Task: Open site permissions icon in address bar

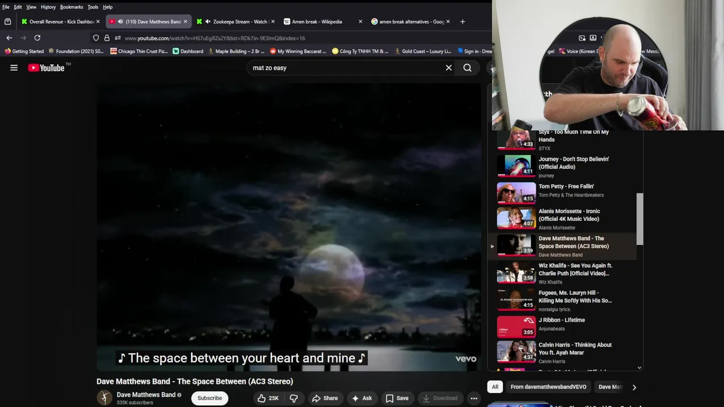Action: tap(118, 38)
